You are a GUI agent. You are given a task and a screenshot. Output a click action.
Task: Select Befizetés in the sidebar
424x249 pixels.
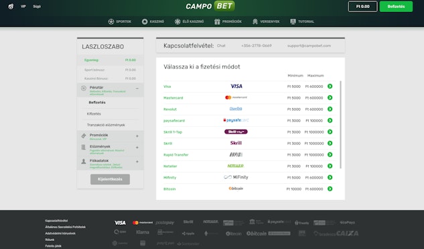97,103
